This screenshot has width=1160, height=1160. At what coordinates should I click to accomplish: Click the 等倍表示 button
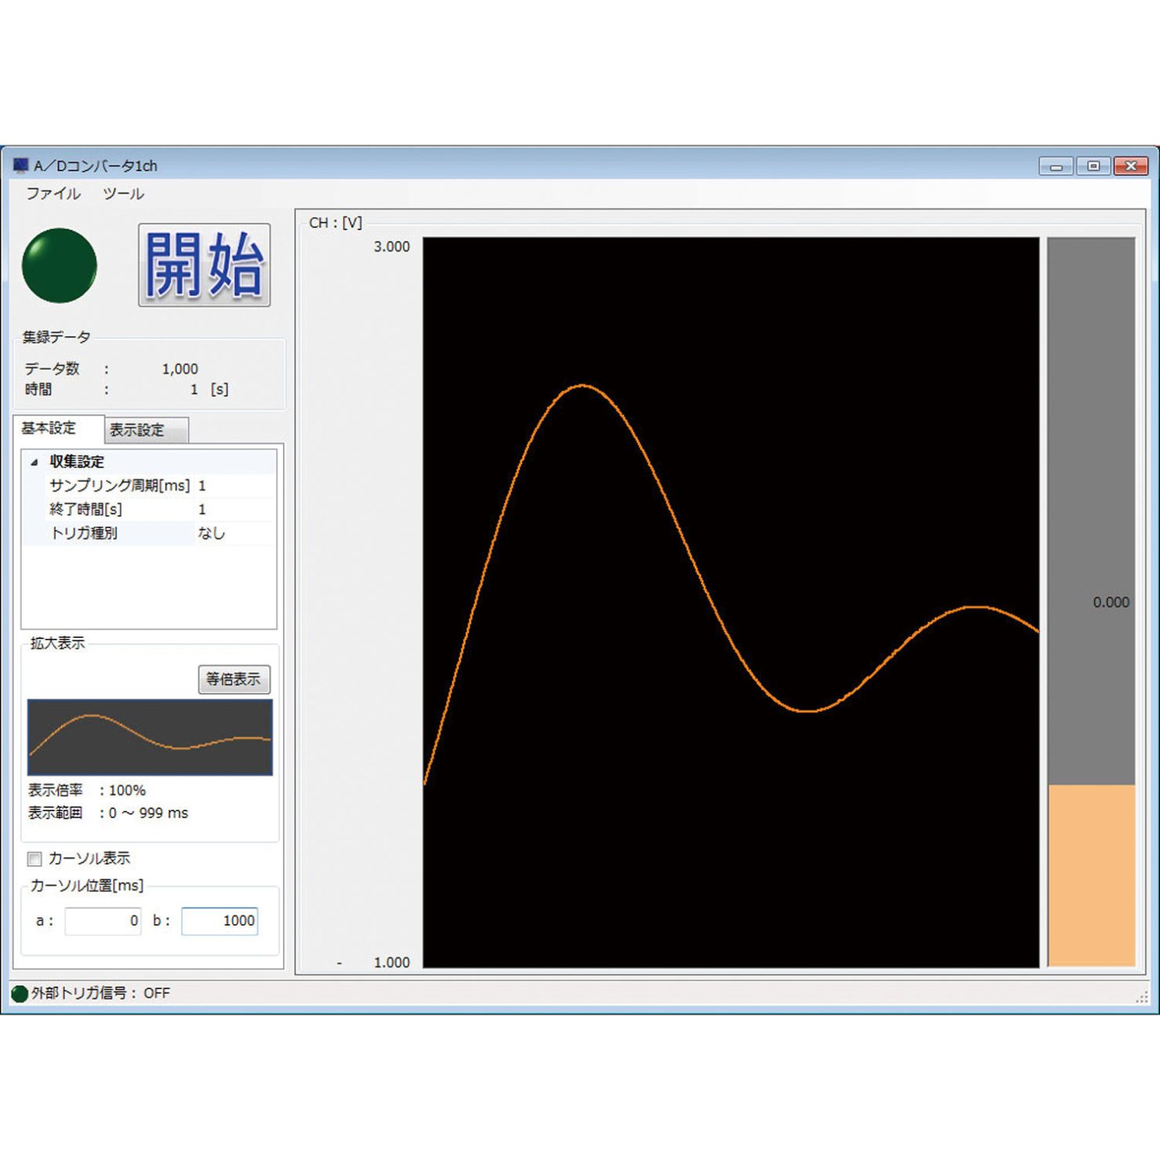pos(234,680)
